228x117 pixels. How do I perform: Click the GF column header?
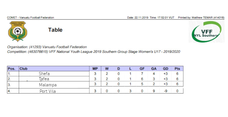click(142, 68)
